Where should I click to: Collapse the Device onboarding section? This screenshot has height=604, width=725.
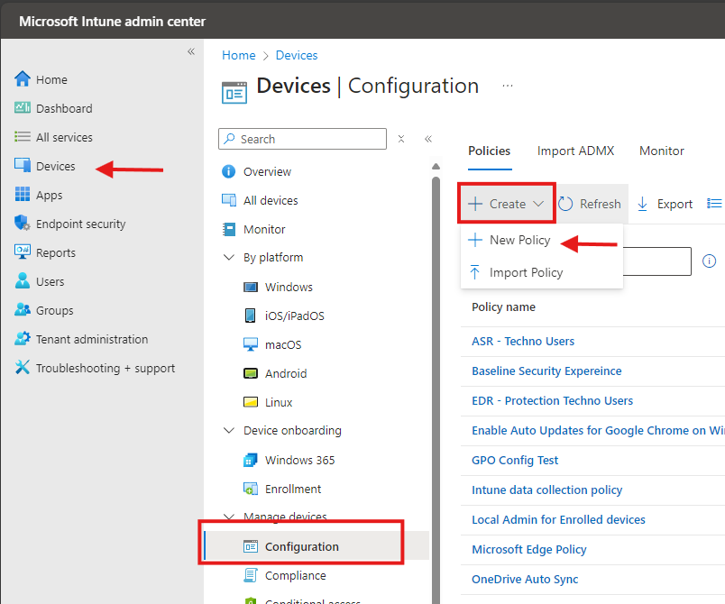point(228,430)
